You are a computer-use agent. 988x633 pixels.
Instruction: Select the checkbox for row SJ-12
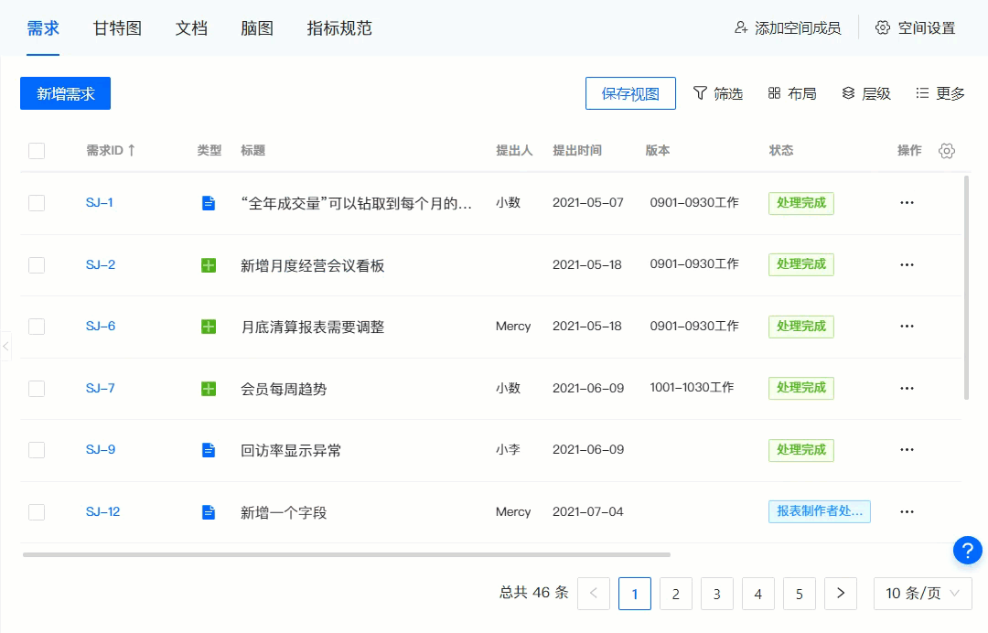[37, 512]
